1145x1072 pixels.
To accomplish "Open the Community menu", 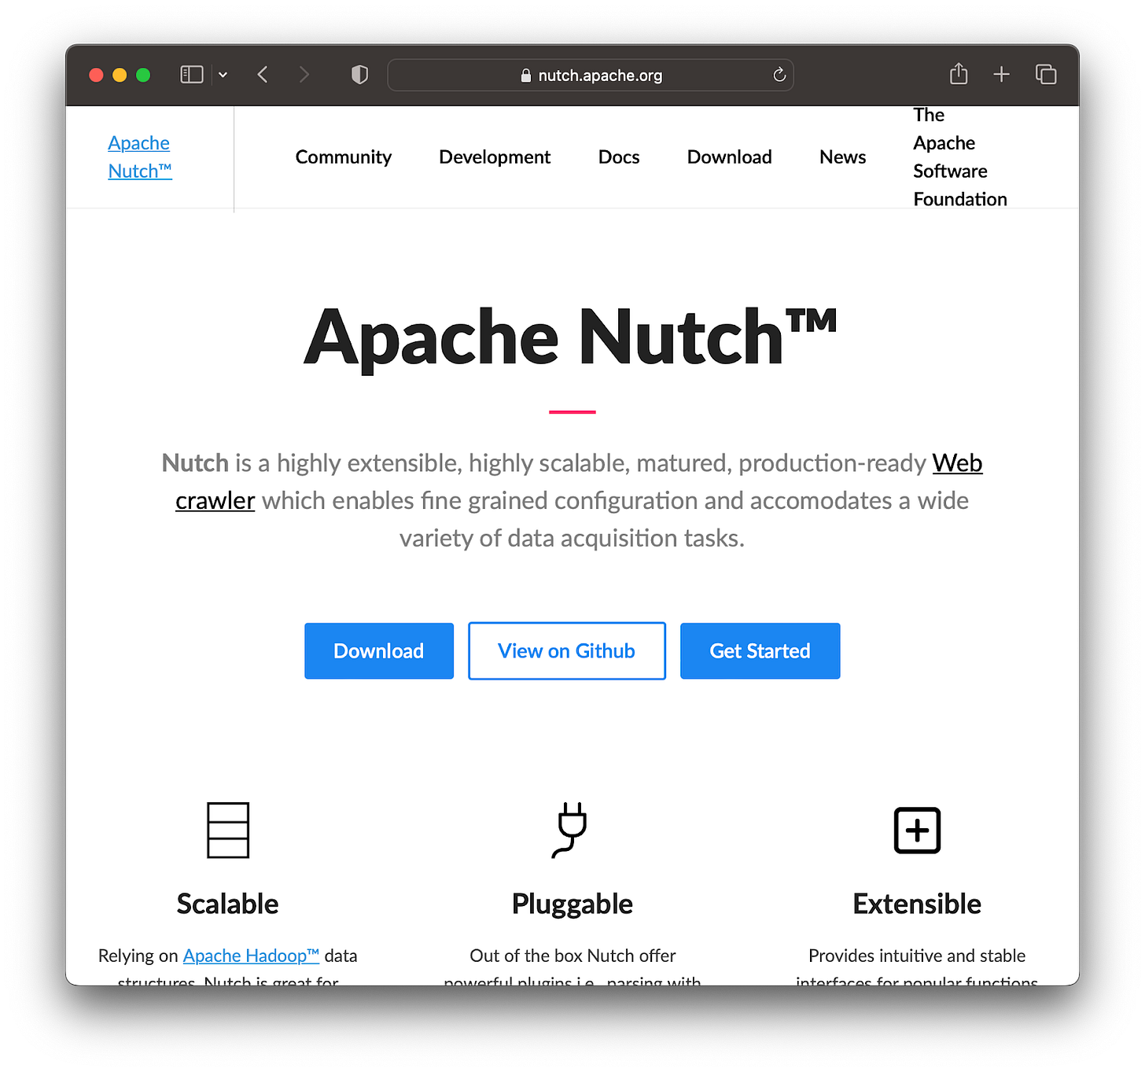I will [x=344, y=157].
